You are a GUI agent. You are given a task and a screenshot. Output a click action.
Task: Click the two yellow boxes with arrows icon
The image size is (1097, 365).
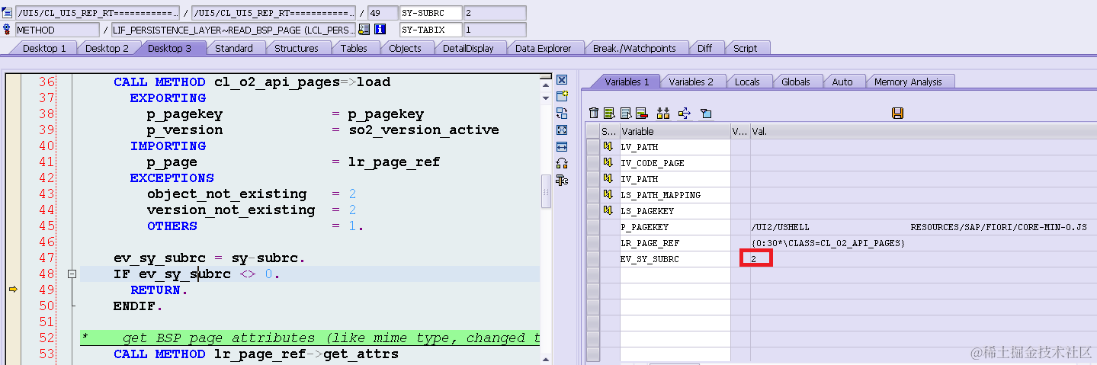[663, 113]
